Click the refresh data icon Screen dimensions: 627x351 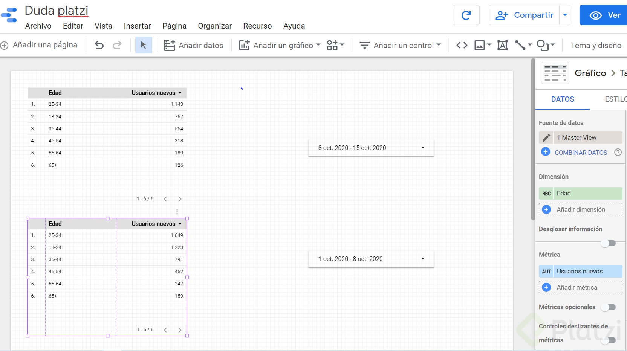(x=466, y=15)
